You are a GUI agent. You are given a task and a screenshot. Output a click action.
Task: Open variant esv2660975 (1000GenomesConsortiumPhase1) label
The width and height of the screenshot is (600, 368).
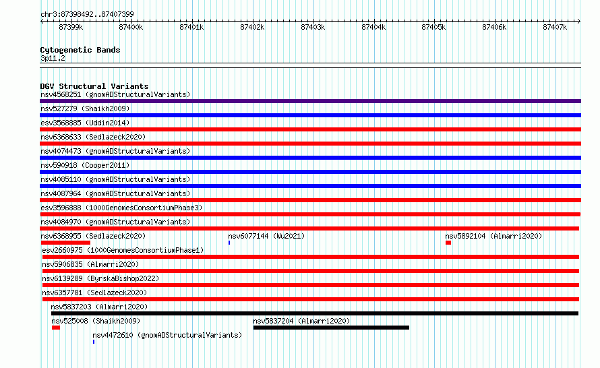tap(123, 250)
